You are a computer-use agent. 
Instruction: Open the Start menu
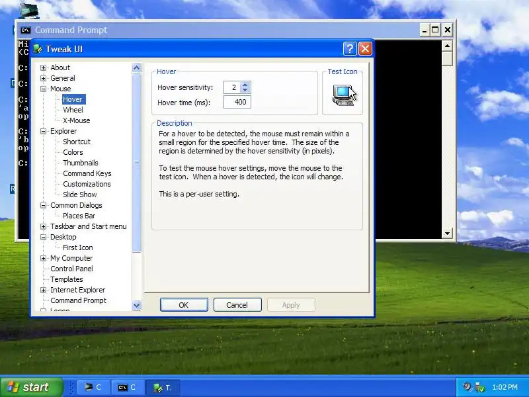(32, 387)
